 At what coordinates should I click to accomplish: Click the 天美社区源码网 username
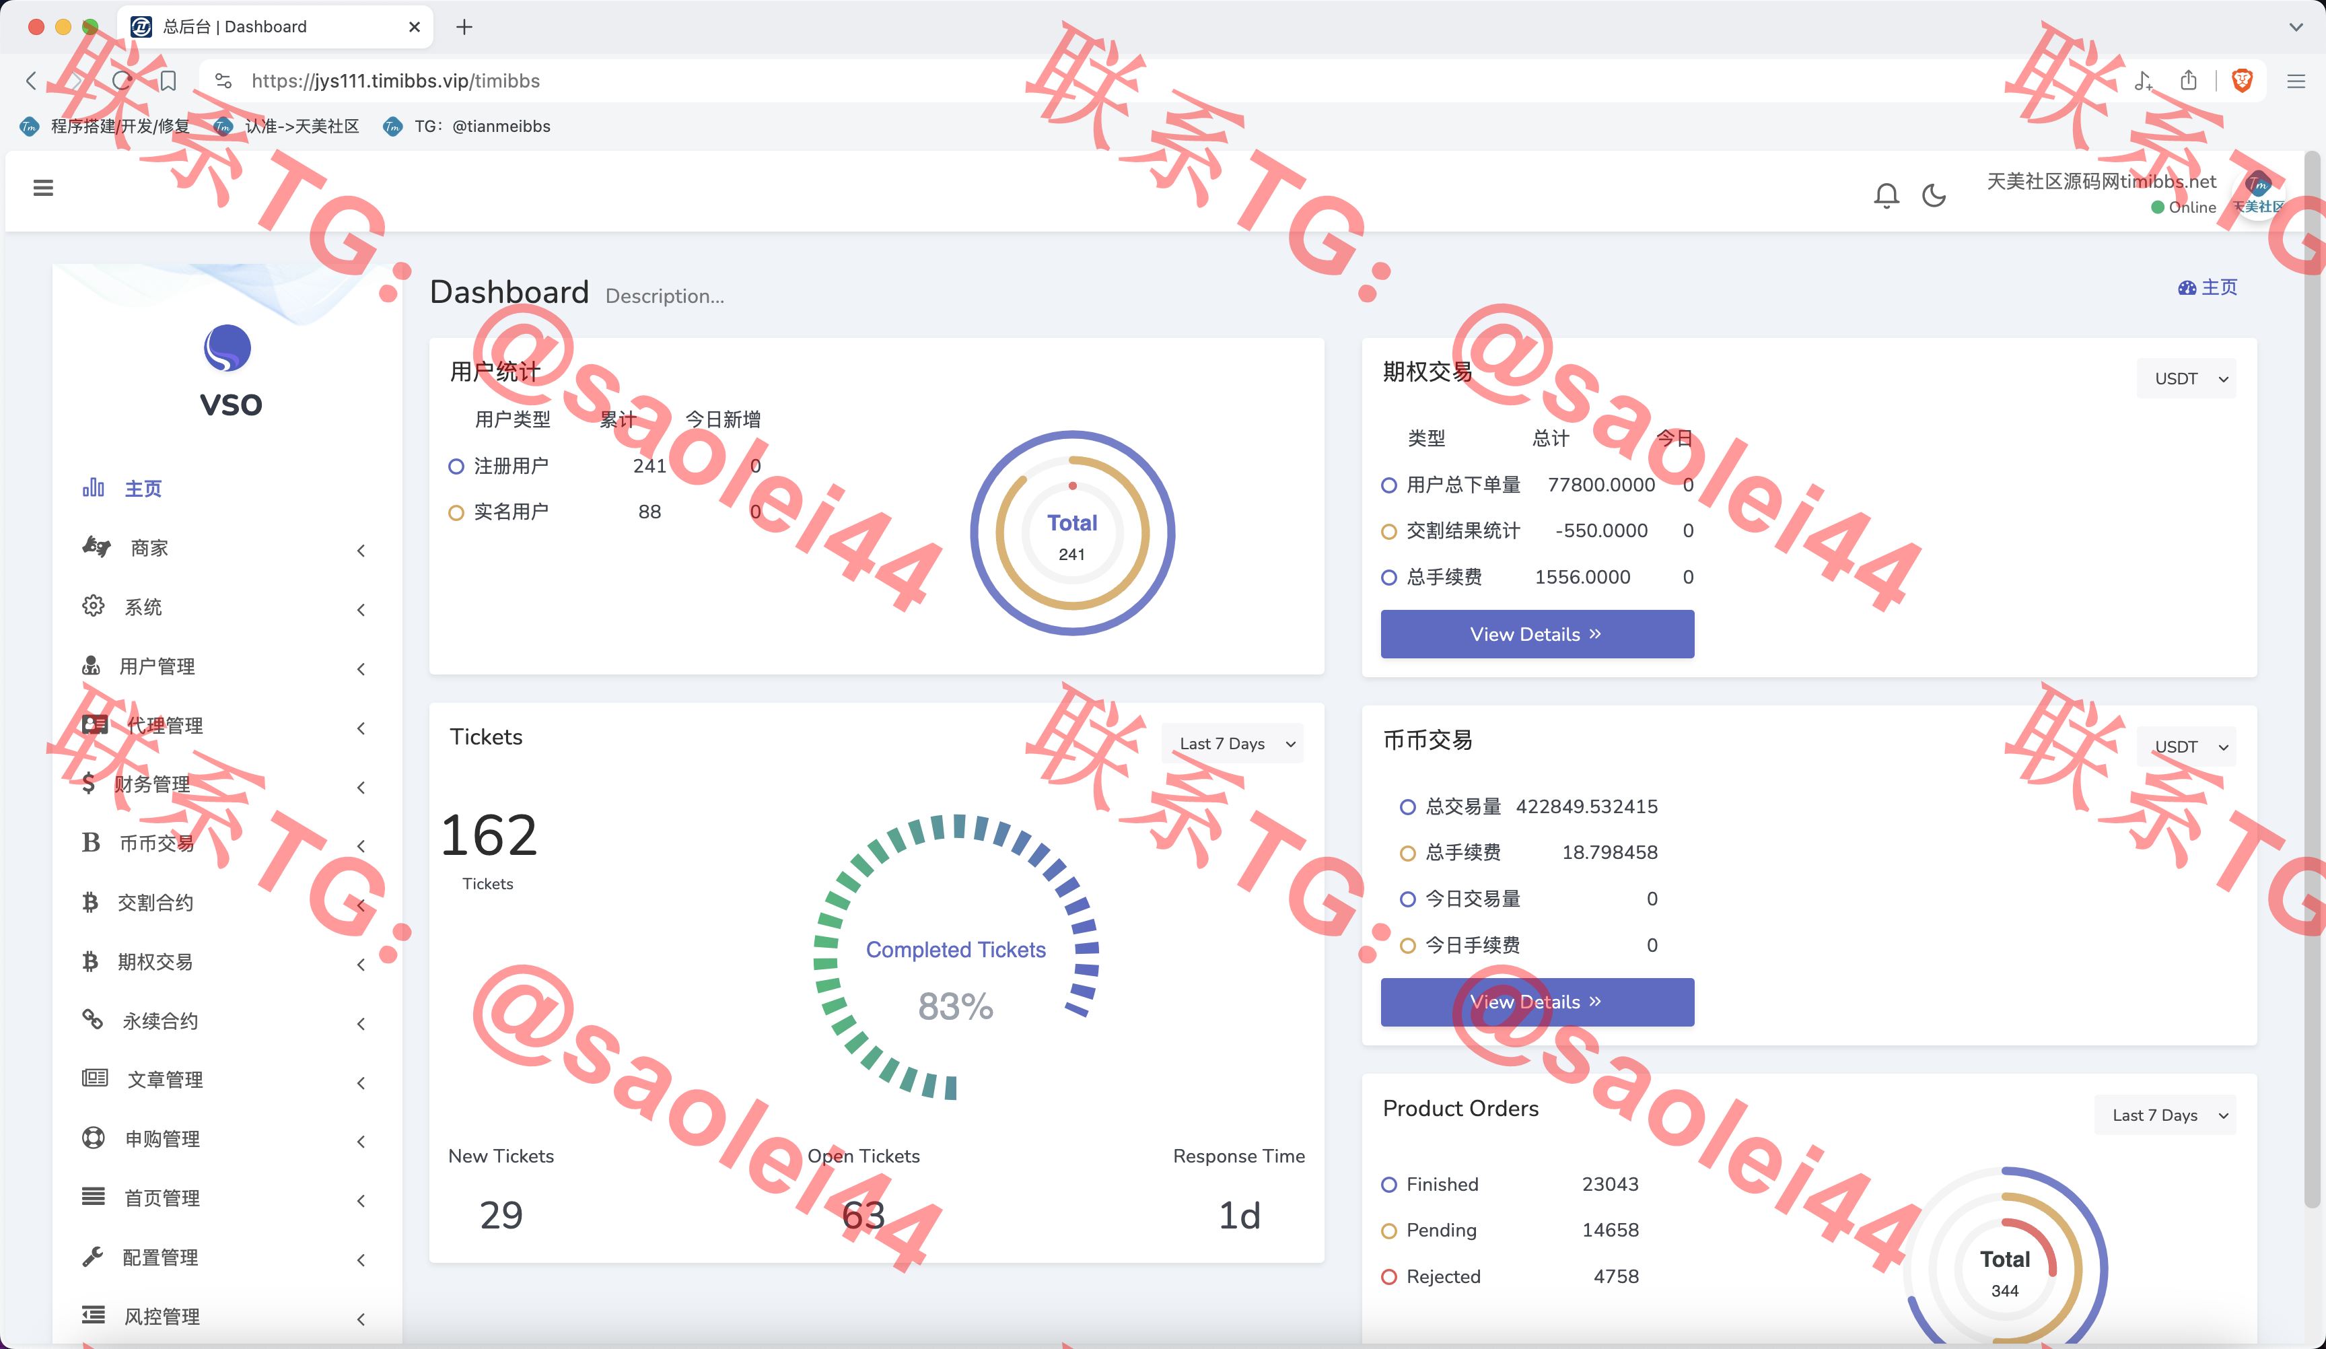coord(2101,181)
